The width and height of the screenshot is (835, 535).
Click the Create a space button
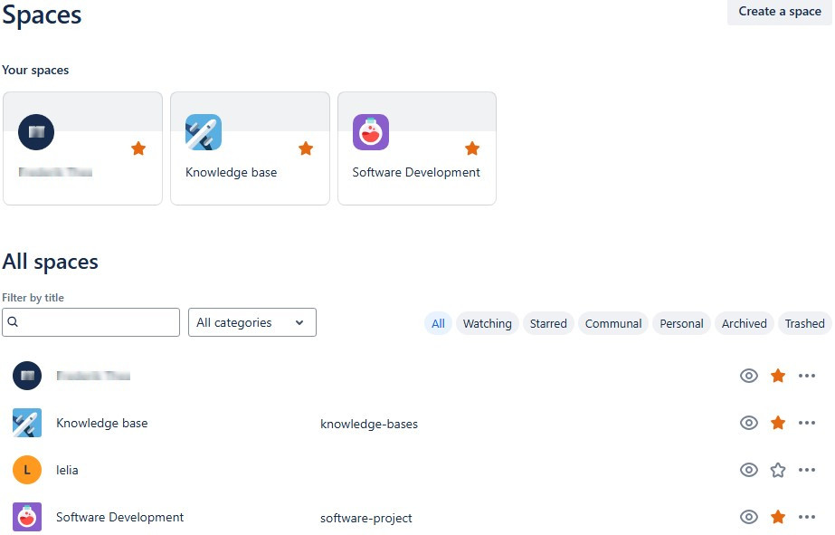[x=779, y=12]
